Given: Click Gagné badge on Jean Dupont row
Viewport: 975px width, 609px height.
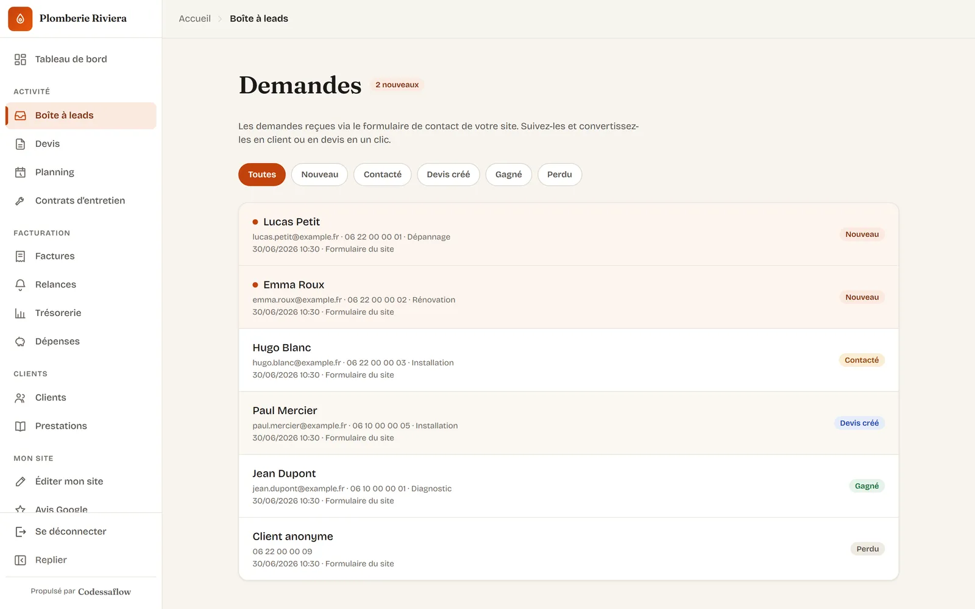Looking at the screenshot, I should pos(867,486).
